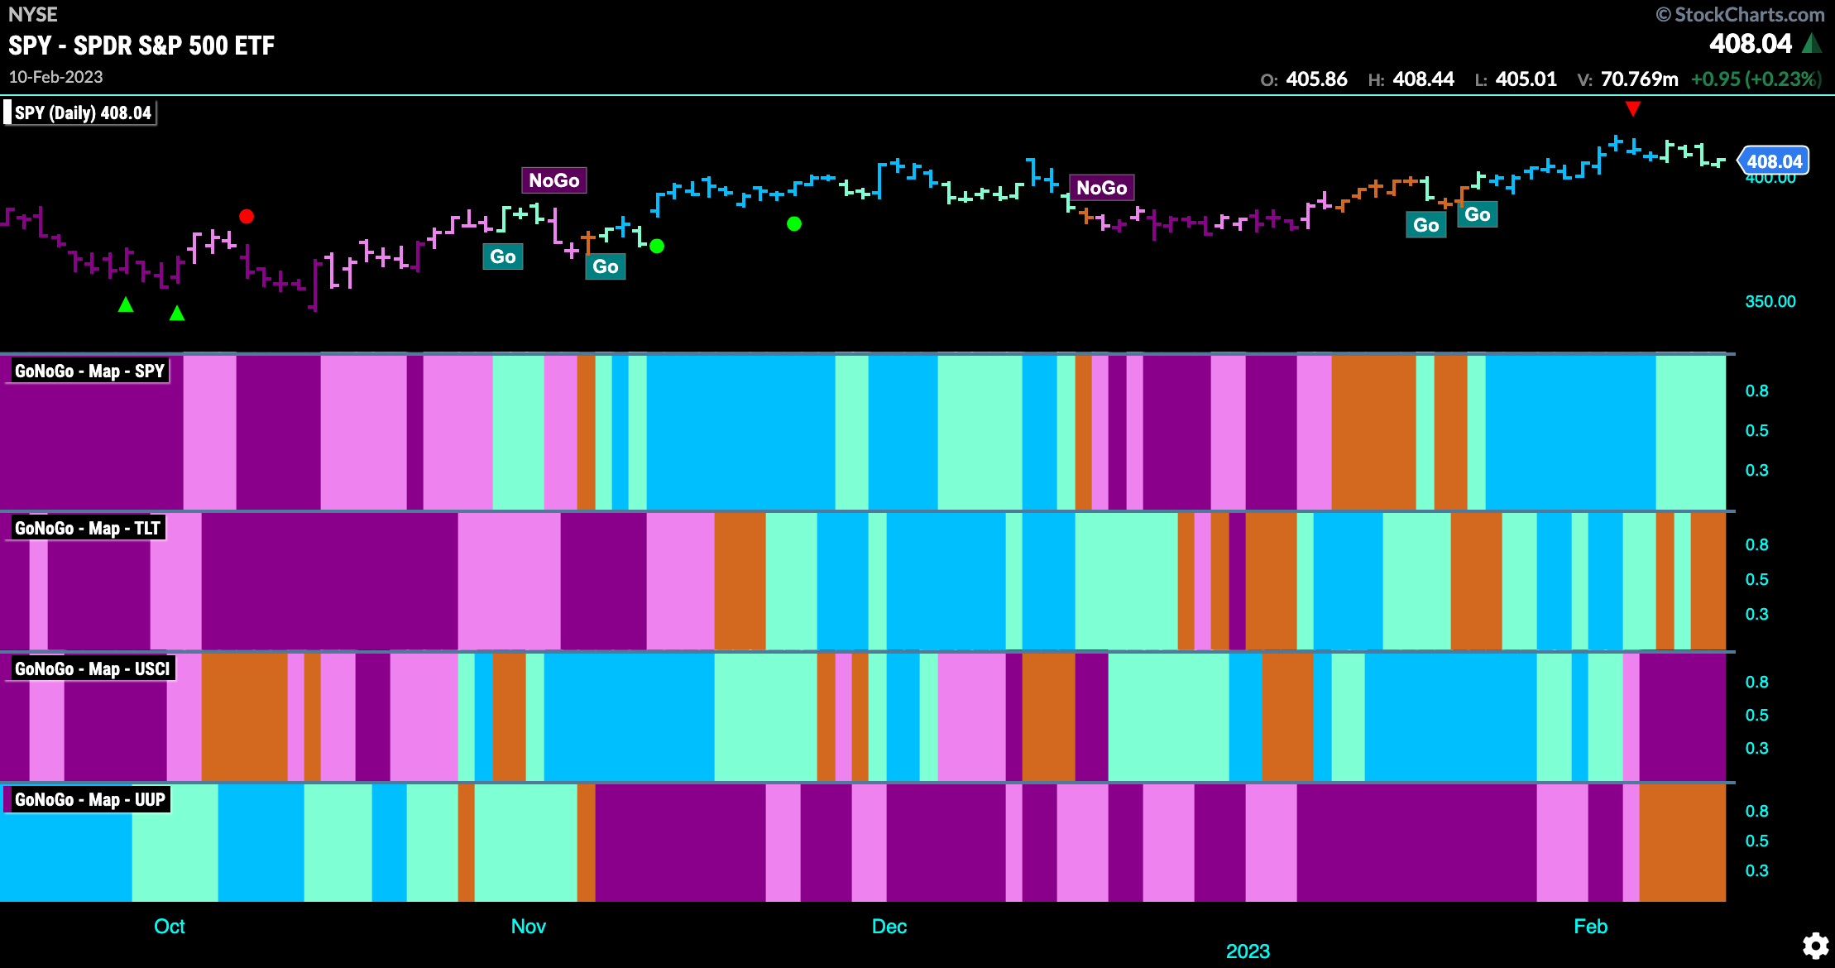This screenshot has width=1835, height=968.
Task: Click the green up-triangle marker under the 'Oct' price low, left one
Action: coord(126,304)
